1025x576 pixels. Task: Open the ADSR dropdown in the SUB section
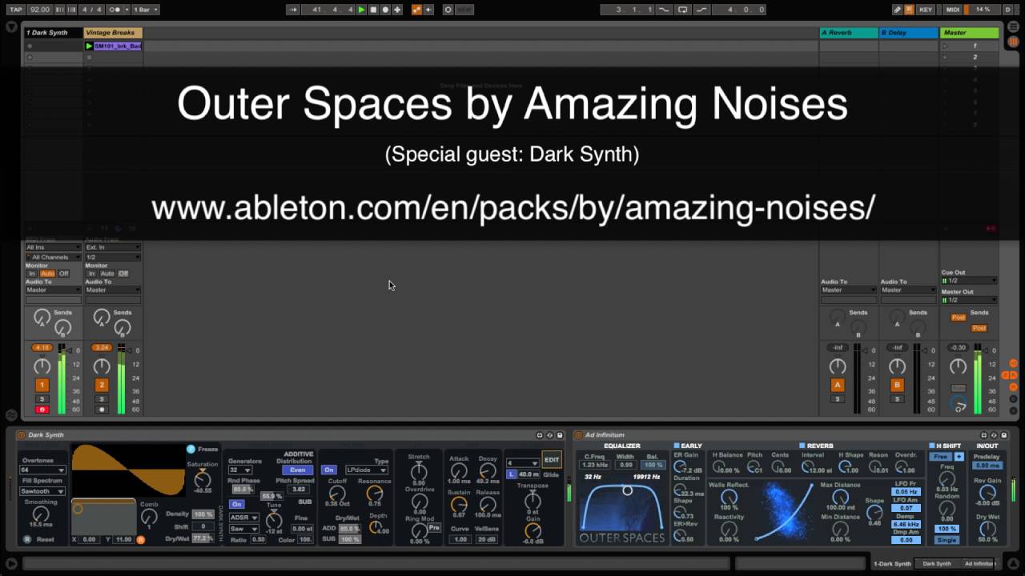[x=243, y=518]
